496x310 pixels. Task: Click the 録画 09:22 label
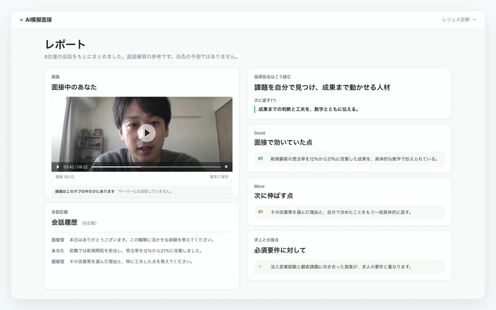pyautogui.click(x=65, y=177)
